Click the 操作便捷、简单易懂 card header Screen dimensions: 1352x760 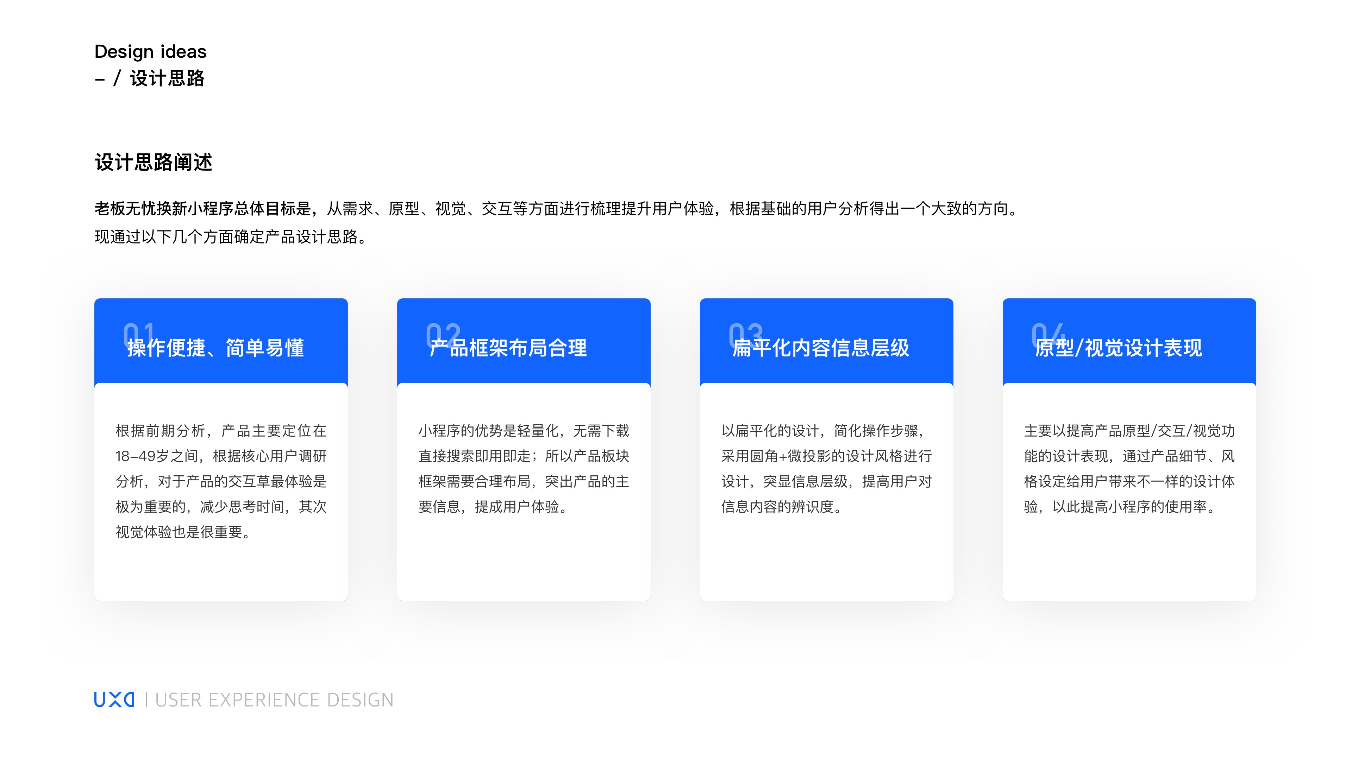coord(216,348)
